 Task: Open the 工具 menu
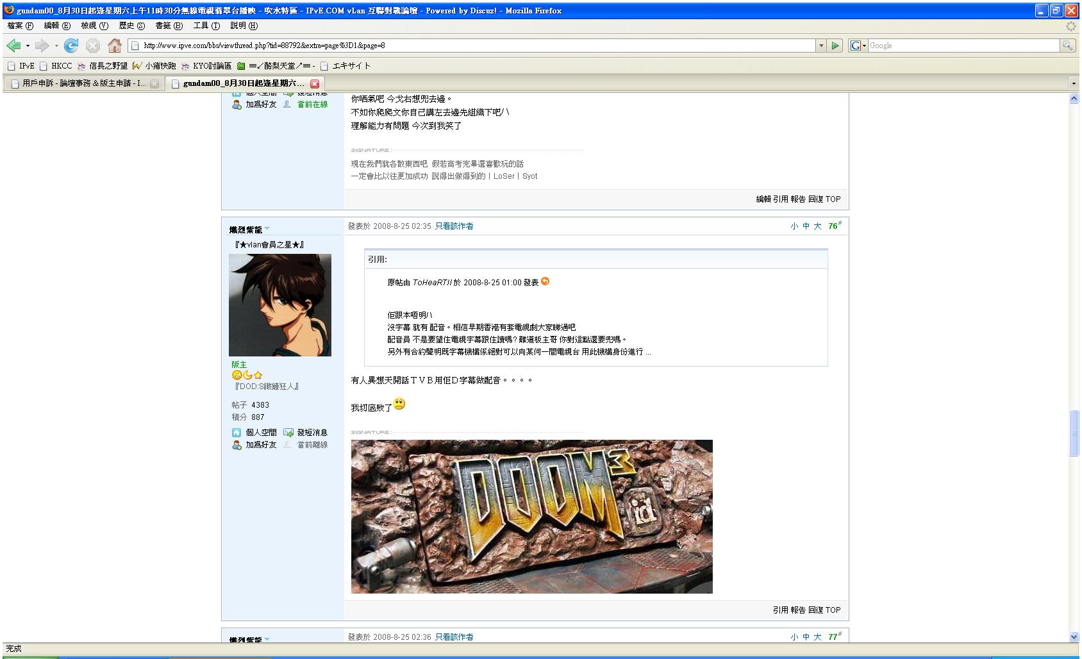pos(206,26)
